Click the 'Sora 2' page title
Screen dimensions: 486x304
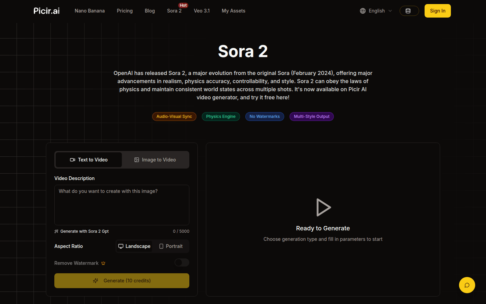click(x=243, y=51)
